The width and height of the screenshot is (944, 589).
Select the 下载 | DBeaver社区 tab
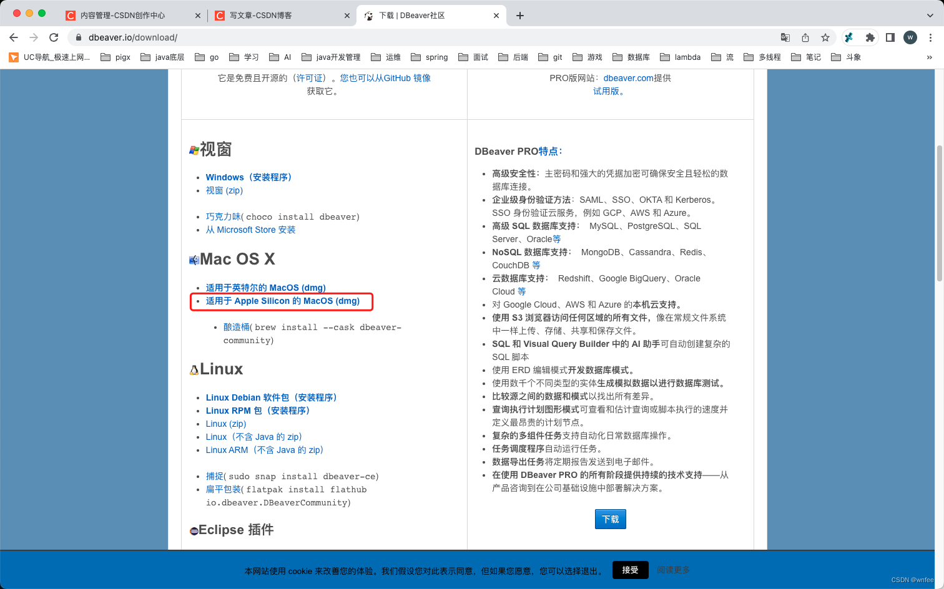click(x=412, y=16)
